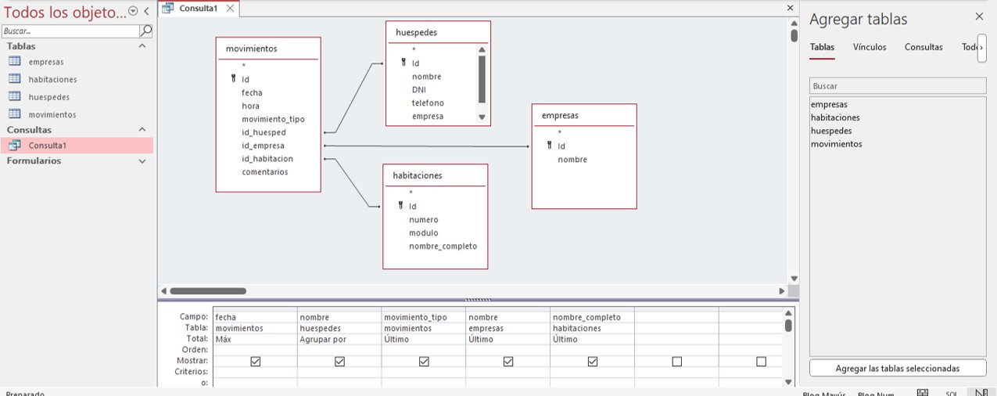Click the huespedes table icon in navigation pane
The height and width of the screenshot is (396, 997).
tap(14, 96)
